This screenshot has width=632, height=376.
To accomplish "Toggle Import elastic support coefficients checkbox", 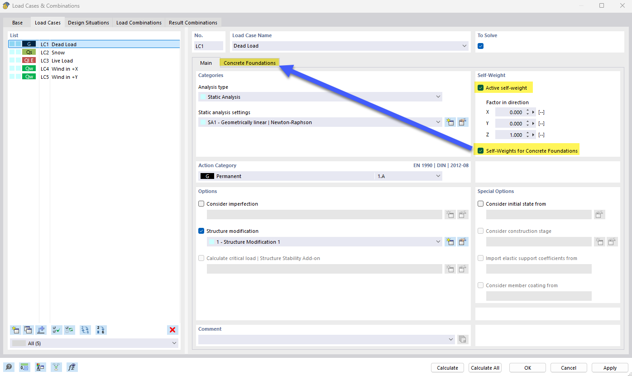I will click(481, 258).
